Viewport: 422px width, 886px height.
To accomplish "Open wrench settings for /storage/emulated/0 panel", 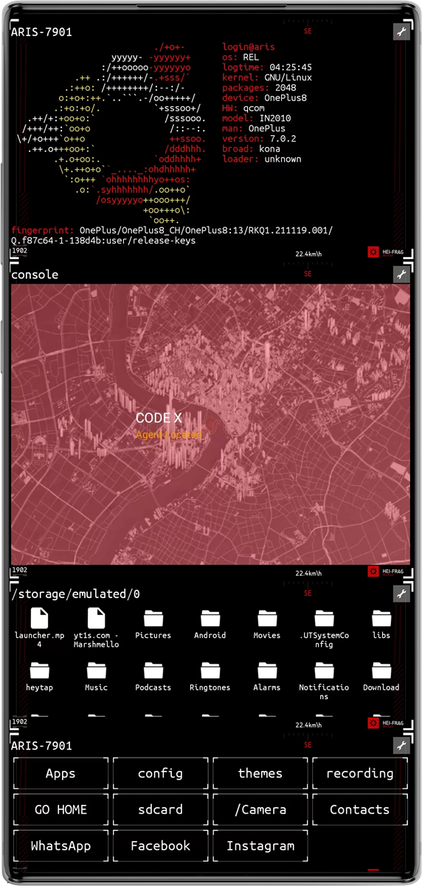I will coord(401,594).
